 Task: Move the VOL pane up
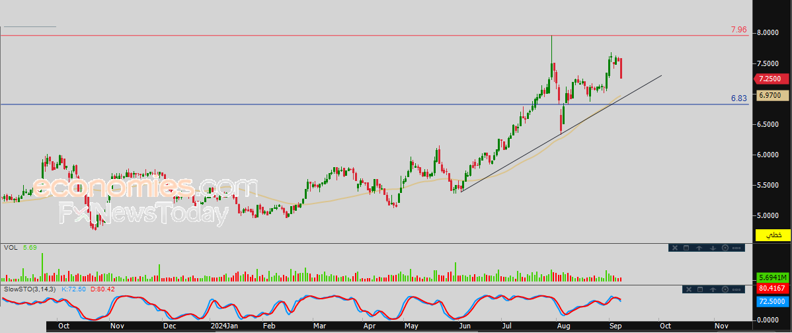pos(699,248)
